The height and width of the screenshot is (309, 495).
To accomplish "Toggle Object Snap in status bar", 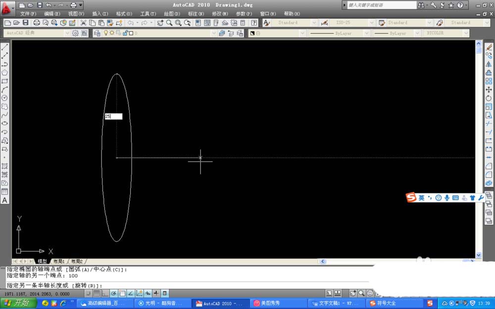I will pos(122,294).
